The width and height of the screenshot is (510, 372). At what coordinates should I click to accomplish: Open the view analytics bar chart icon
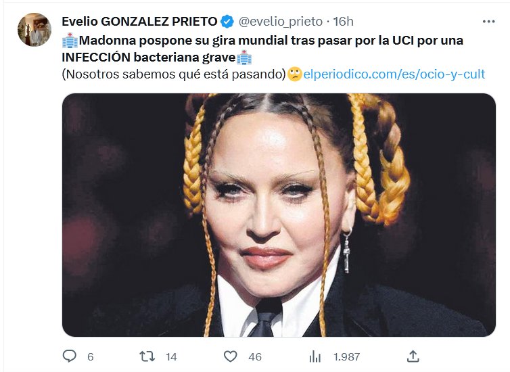click(x=315, y=356)
